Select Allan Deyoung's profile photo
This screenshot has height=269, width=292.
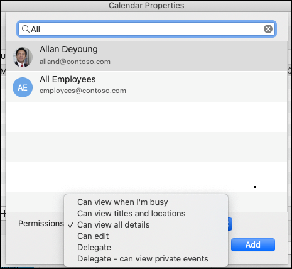[x=23, y=57]
